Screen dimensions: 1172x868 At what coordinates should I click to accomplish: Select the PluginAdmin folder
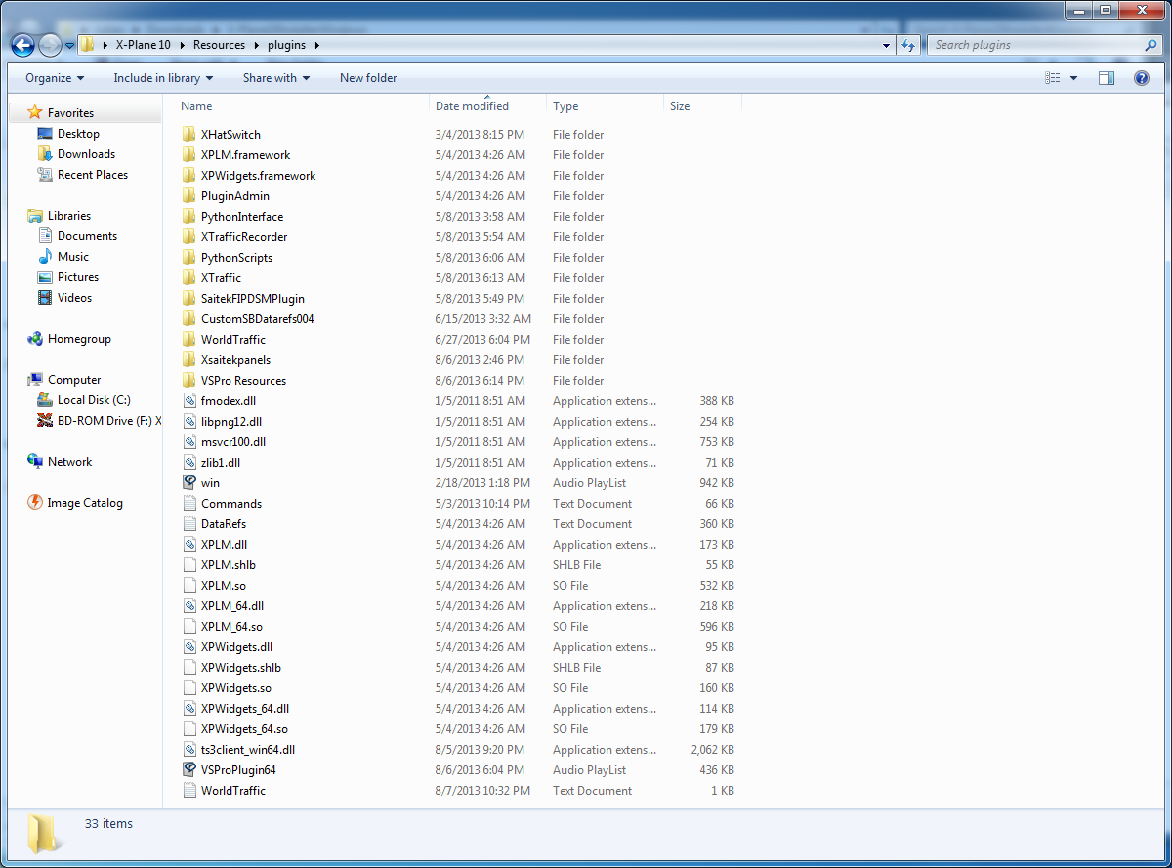(x=235, y=196)
